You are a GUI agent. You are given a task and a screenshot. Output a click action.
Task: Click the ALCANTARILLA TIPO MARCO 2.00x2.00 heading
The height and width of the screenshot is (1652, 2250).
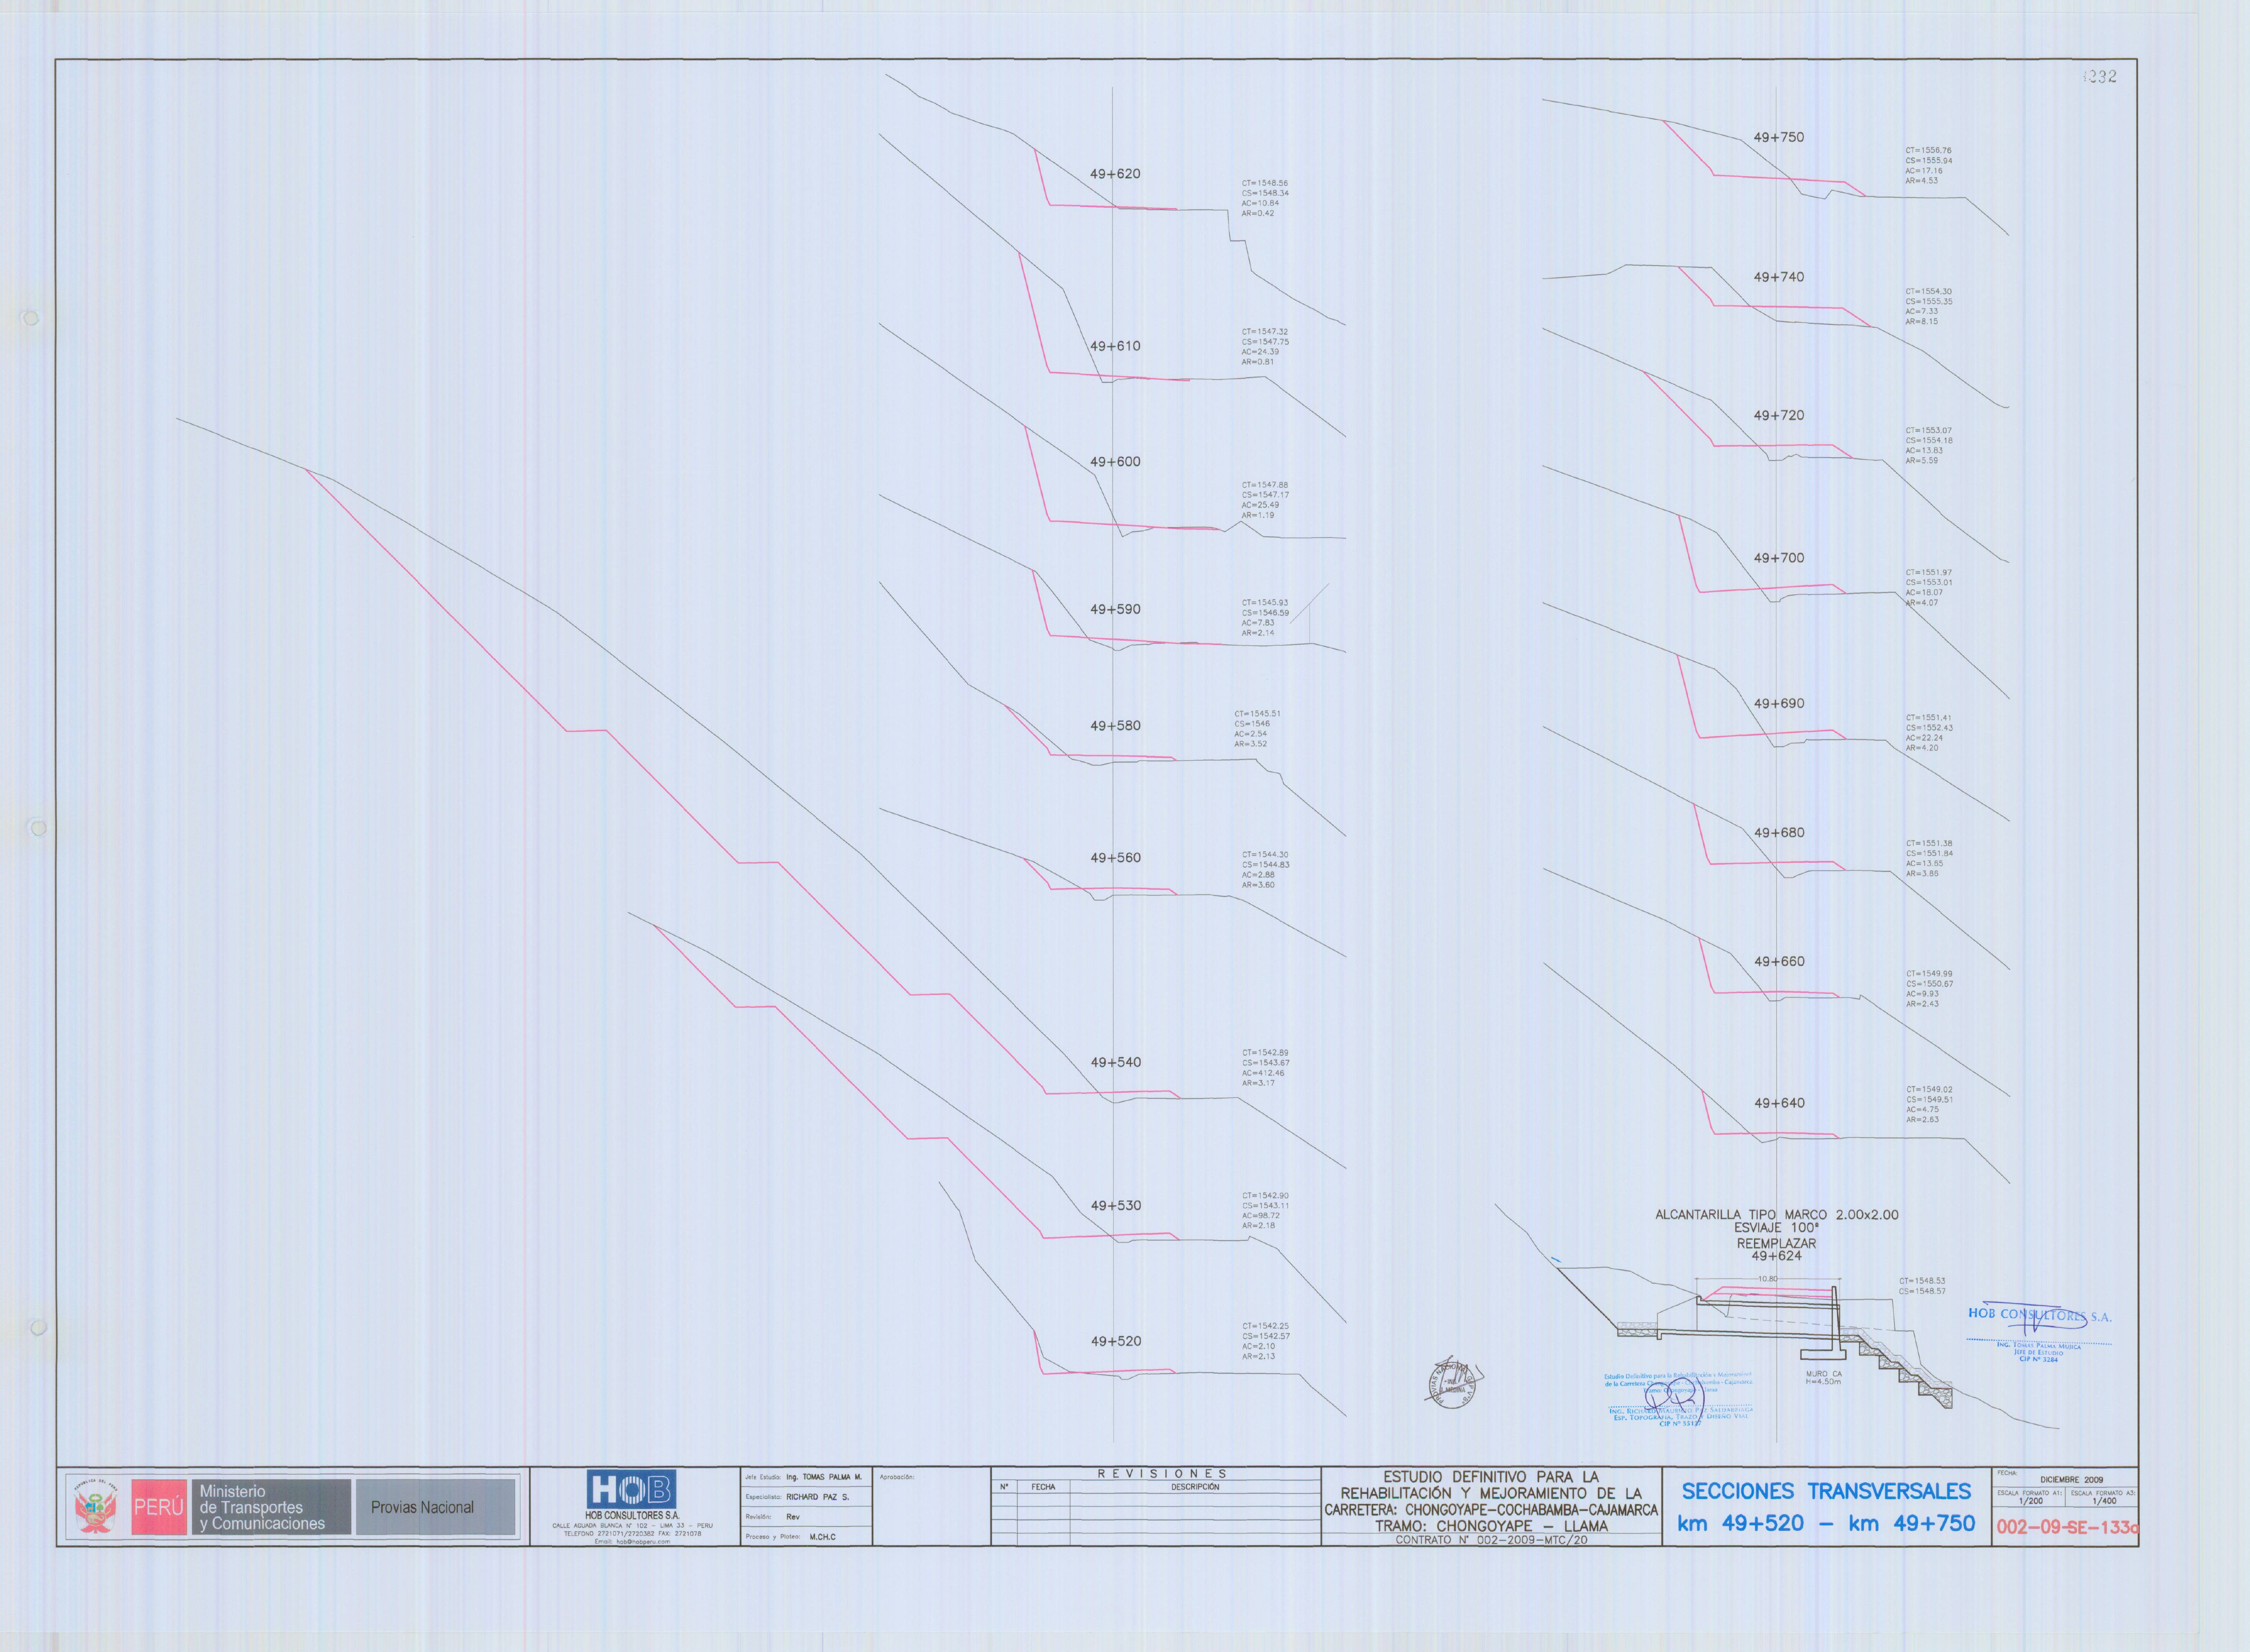tap(1776, 1215)
